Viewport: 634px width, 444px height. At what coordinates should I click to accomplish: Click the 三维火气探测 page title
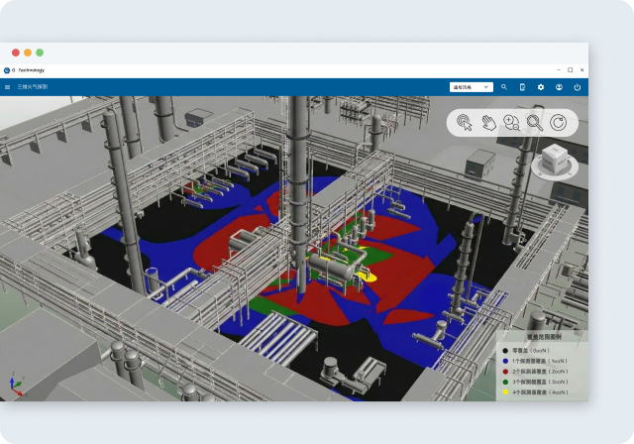[x=33, y=87]
